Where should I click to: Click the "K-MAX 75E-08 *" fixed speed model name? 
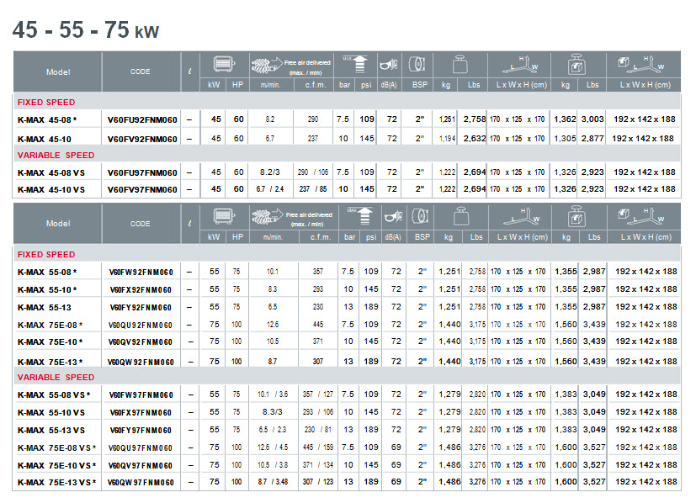[50, 326]
